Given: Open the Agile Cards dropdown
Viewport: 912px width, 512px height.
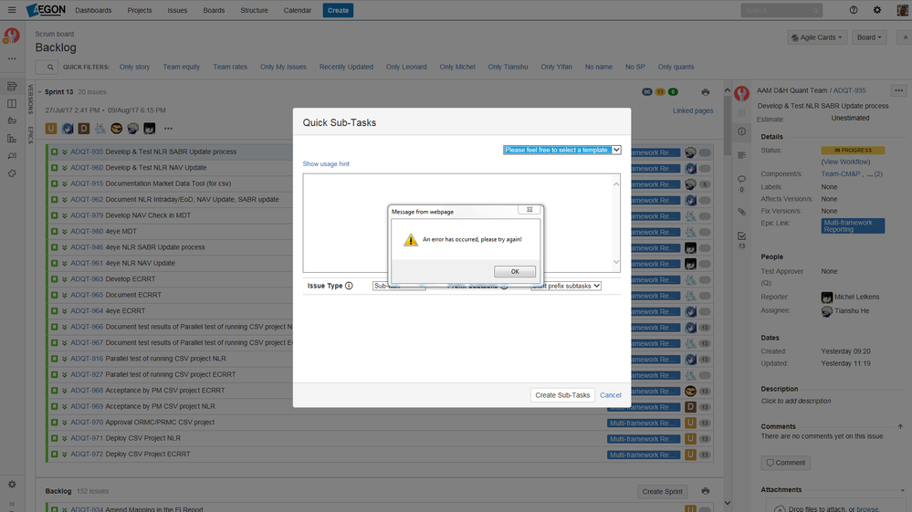Looking at the screenshot, I should [x=817, y=37].
